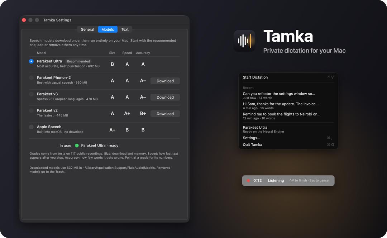Screen dimensions: 387x238
Task: Select the Parakeet Phonon-2 radio button
Action: pyautogui.click(x=31, y=78)
